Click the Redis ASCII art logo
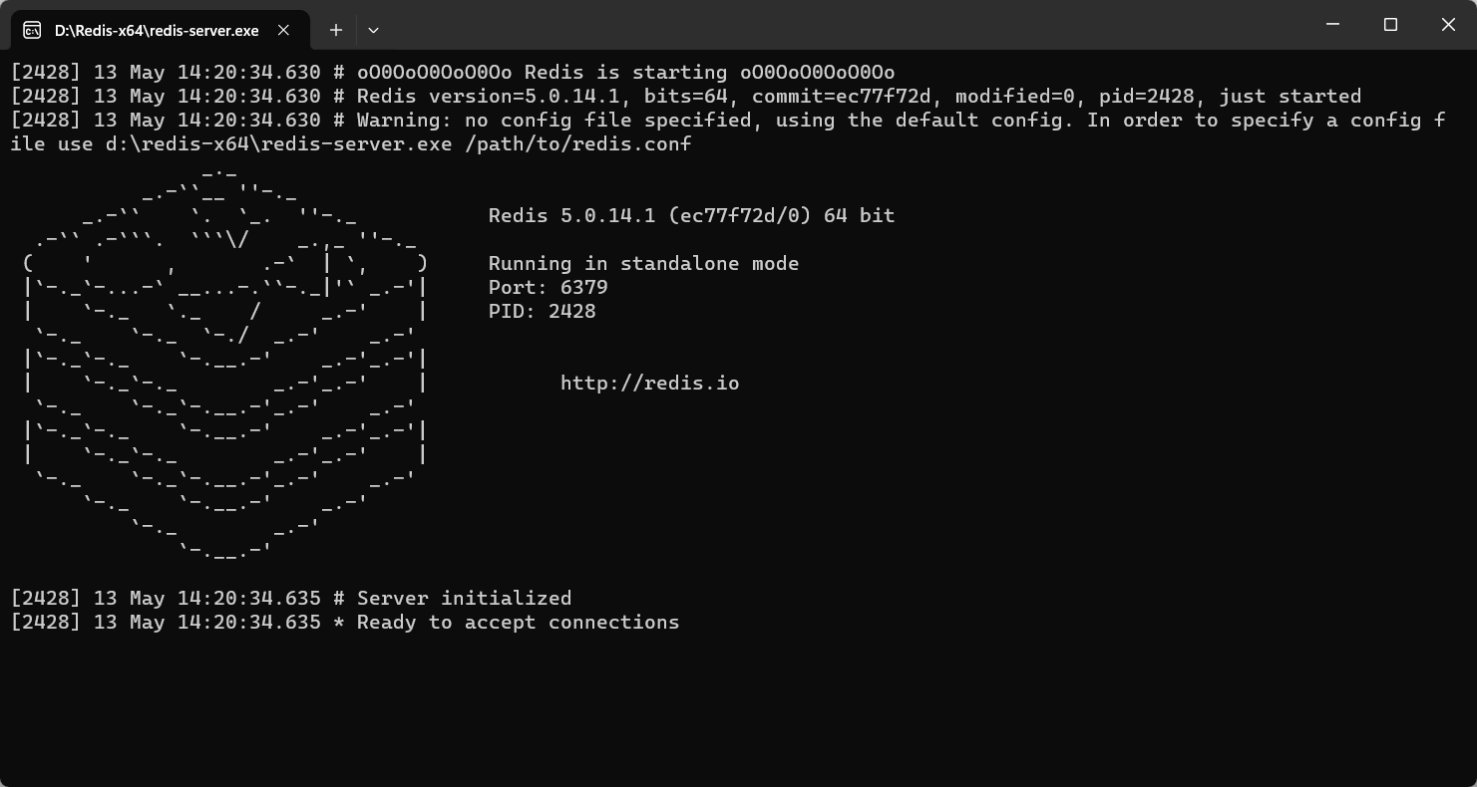This screenshot has width=1477, height=787. pos(226,361)
